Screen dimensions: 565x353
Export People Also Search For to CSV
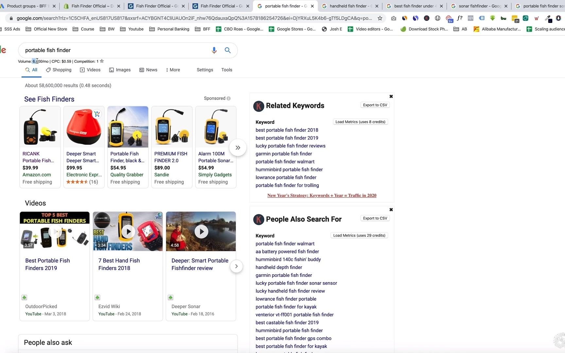coord(375,218)
